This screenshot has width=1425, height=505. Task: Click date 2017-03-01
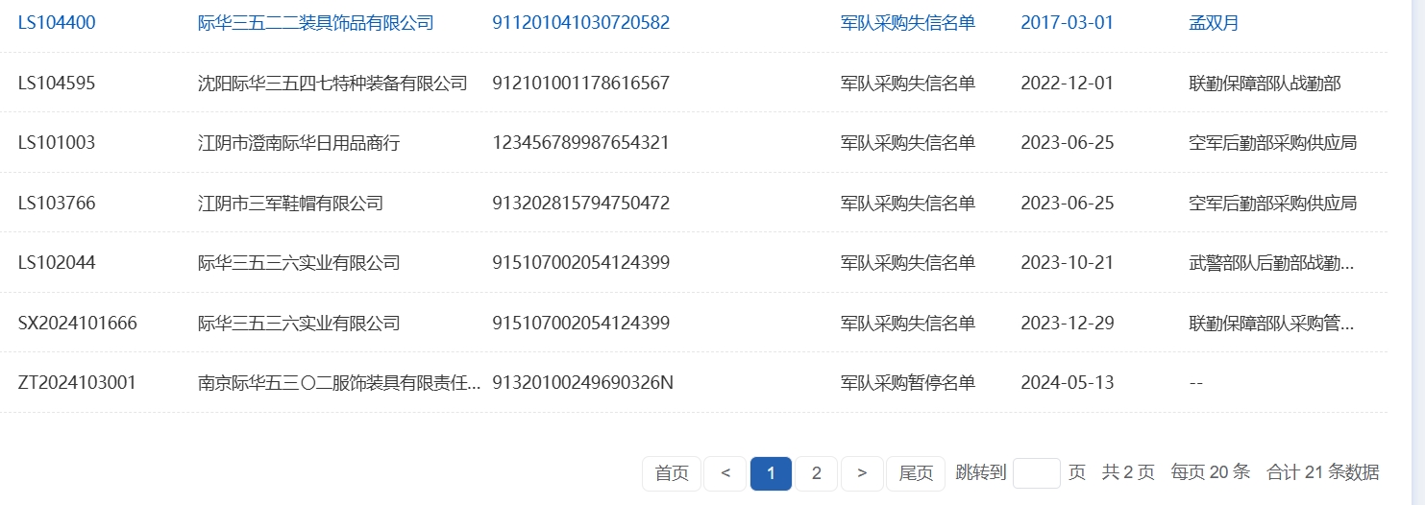pos(1068,23)
